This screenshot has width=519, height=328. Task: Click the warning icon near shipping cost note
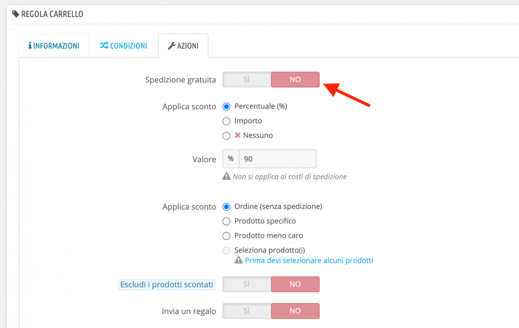pyautogui.click(x=226, y=176)
